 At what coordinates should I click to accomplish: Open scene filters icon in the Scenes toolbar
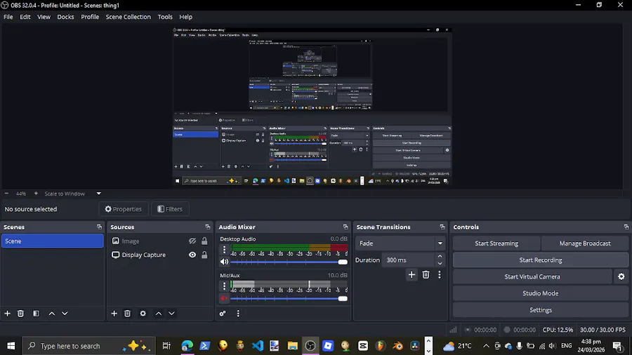tap(36, 313)
